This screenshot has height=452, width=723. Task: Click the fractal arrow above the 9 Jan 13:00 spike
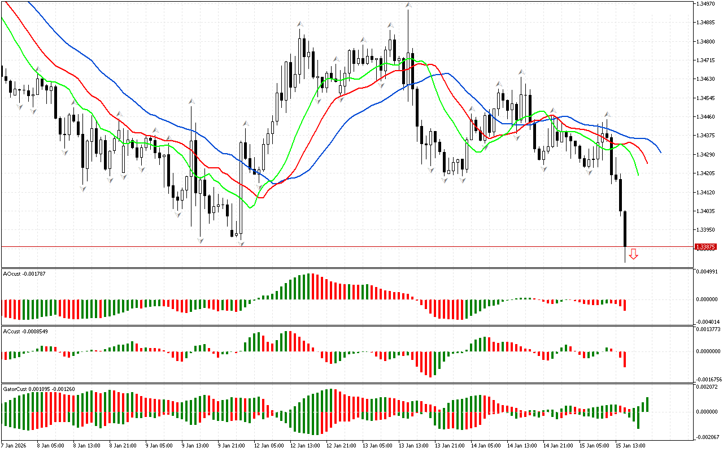pyautogui.click(x=191, y=101)
